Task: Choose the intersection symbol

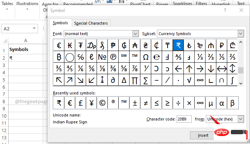Action: click(222, 80)
